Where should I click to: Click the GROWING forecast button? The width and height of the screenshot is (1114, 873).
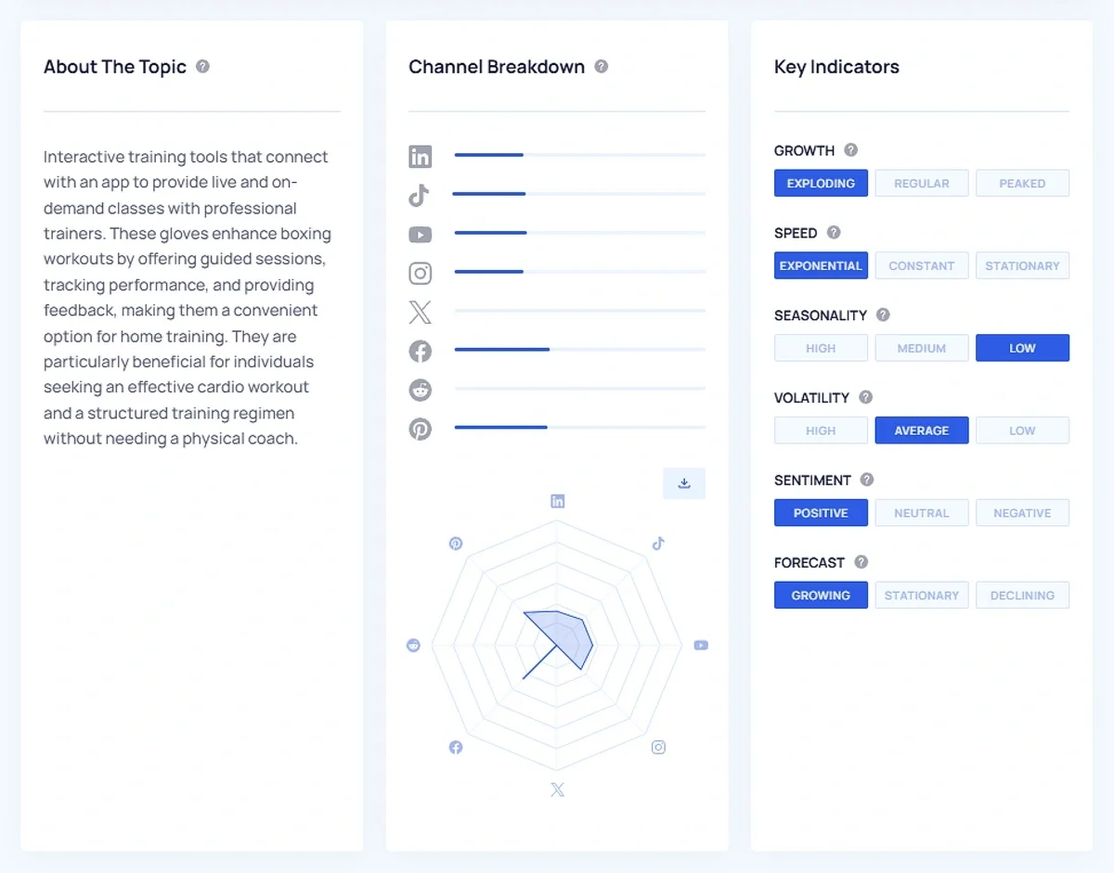pyautogui.click(x=821, y=595)
